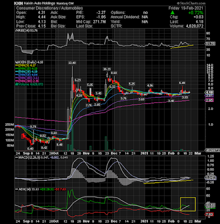
Task: Click the Open price value 4.31
Action: point(41,13)
